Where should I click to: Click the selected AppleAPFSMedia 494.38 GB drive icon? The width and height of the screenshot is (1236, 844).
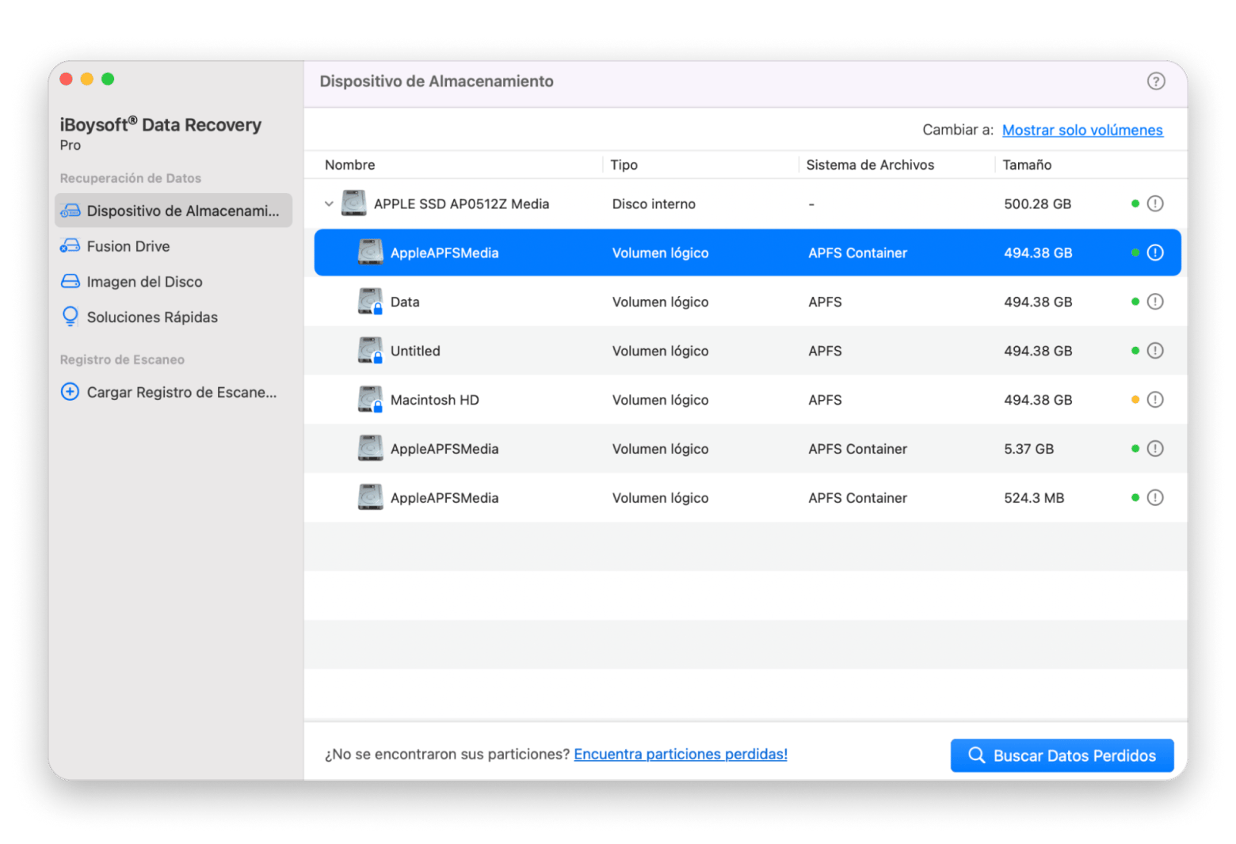pos(370,252)
